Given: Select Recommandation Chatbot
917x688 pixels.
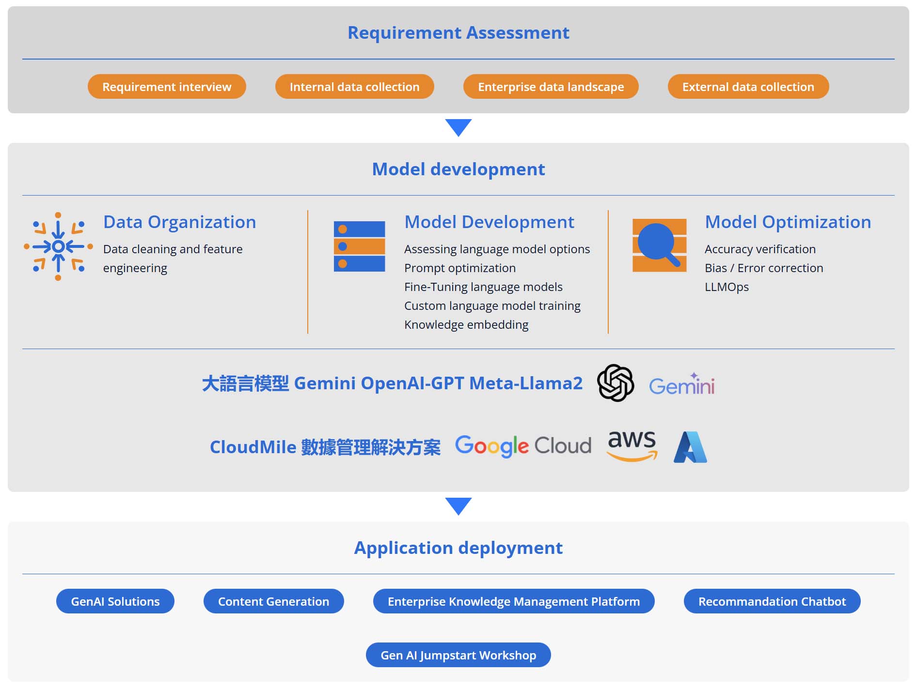Looking at the screenshot, I should coord(772,601).
